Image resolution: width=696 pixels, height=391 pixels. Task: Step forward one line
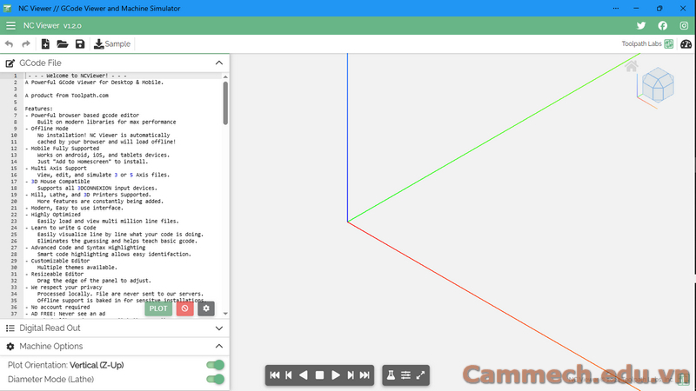click(x=351, y=375)
